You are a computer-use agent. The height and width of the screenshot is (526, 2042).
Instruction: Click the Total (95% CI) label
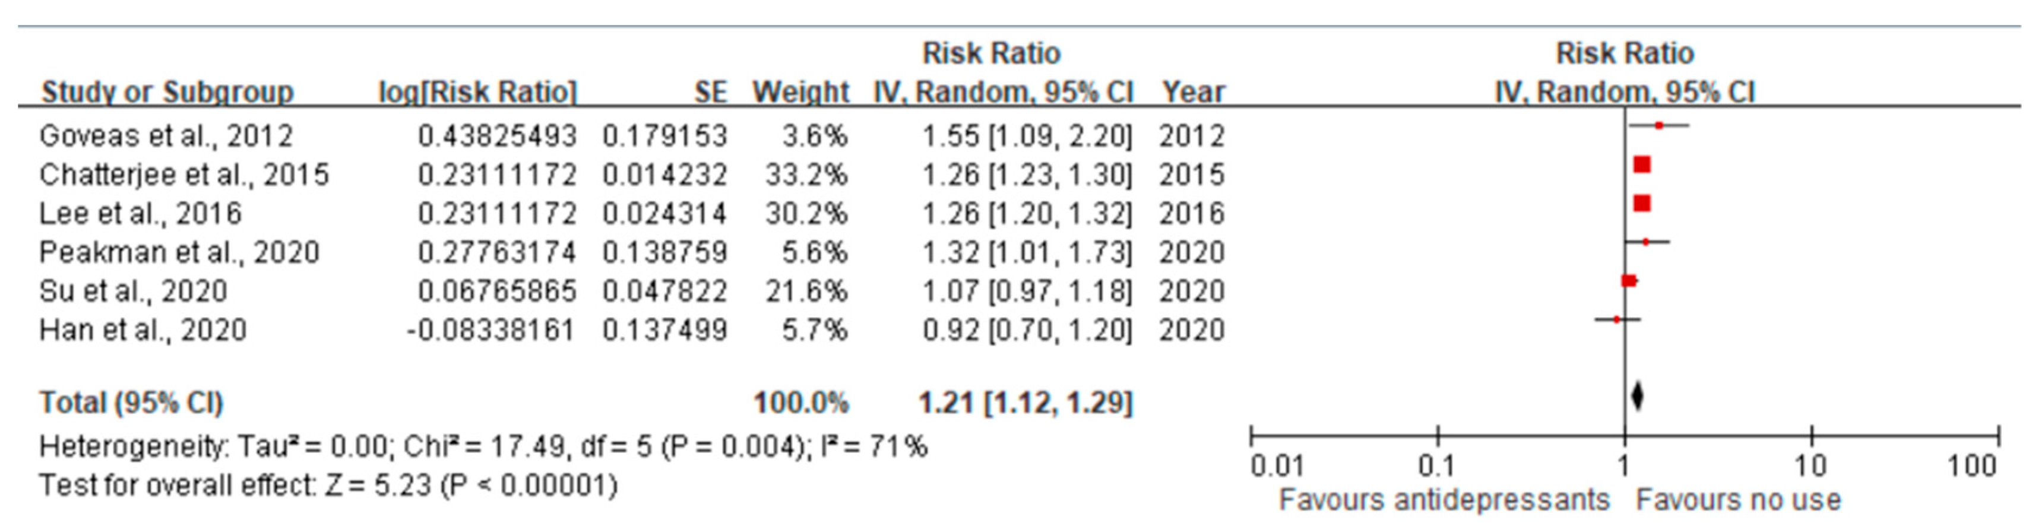[x=132, y=403]
